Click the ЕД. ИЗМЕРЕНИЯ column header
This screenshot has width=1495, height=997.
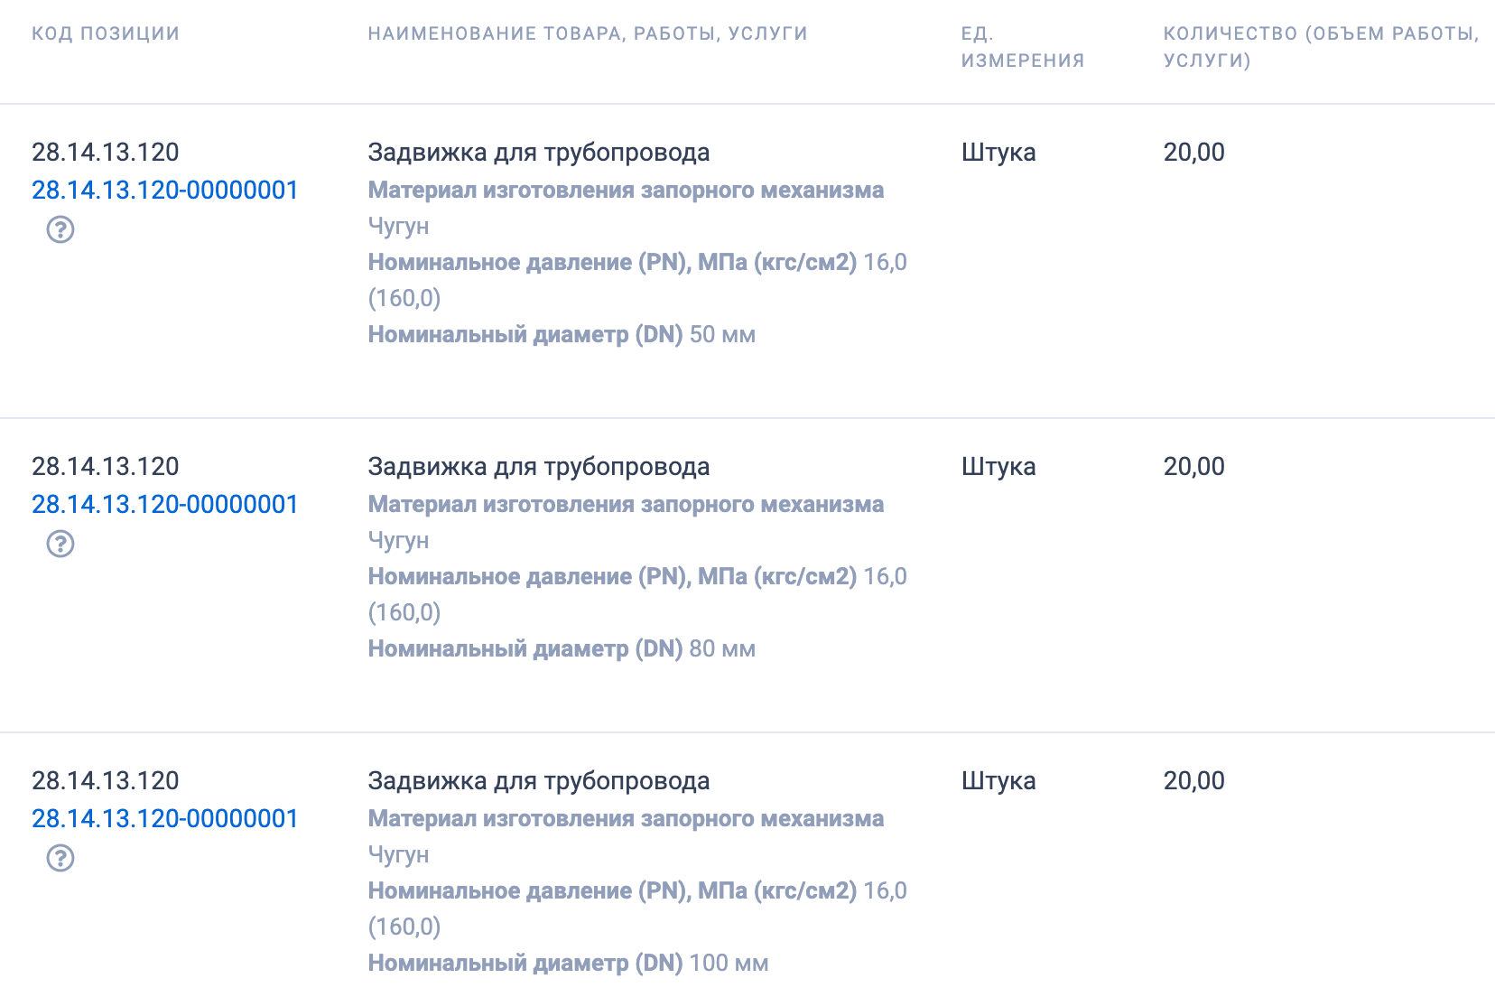tap(1023, 47)
